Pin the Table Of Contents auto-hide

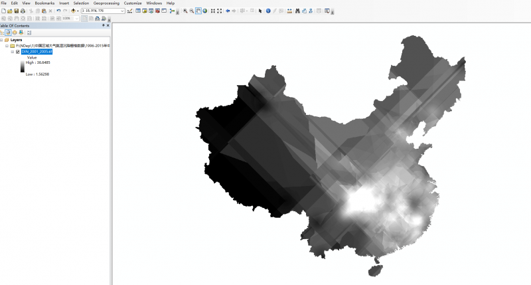coord(104,25)
